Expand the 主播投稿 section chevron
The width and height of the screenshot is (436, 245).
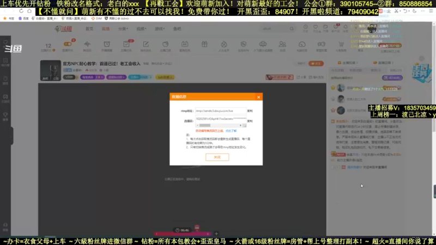[x=357, y=63]
